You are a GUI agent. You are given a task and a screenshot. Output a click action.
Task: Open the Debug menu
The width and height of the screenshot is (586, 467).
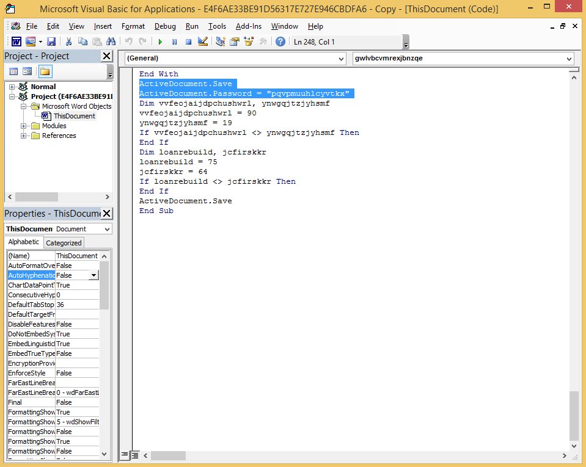click(165, 26)
